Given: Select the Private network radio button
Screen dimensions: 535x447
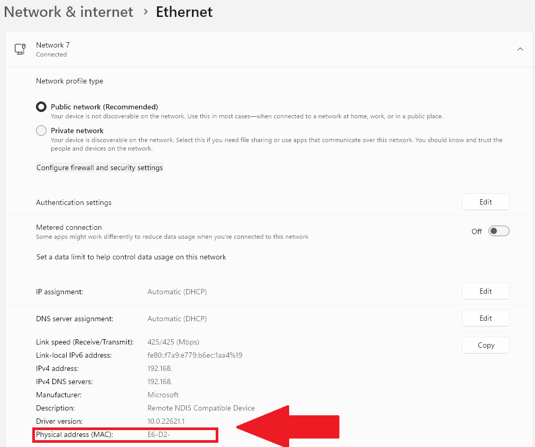Looking at the screenshot, I should click(41, 131).
